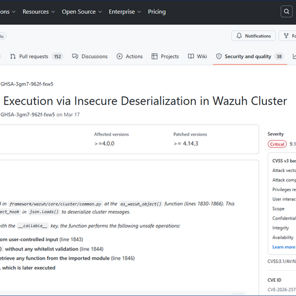The height and width of the screenshot is (296, 296).
Task: Expand the Enterprise menu
Action: [125, 12]
